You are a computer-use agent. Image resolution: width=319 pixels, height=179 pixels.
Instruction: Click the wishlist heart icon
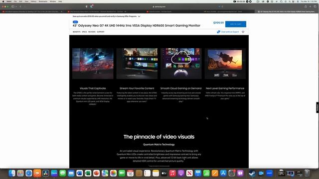243,32
